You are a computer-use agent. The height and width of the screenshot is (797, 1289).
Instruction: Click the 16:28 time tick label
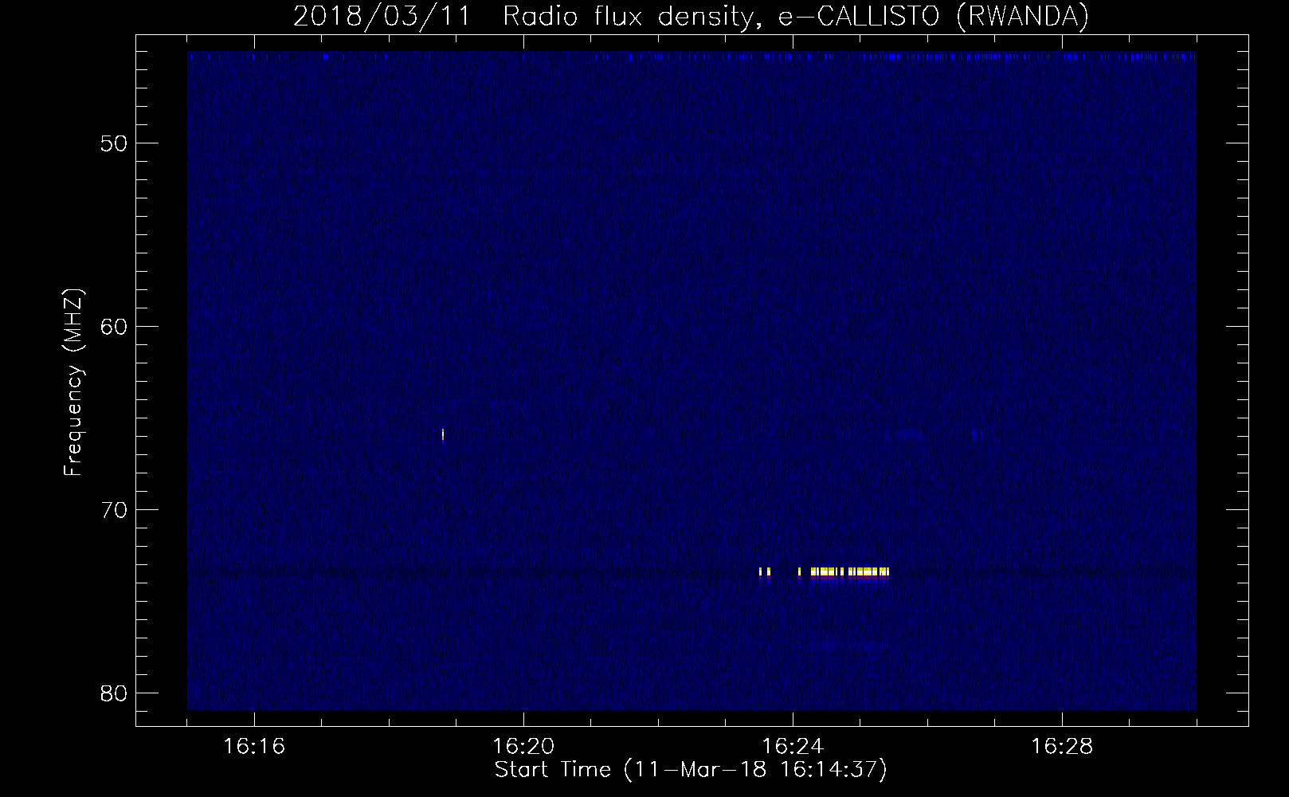1062,747
